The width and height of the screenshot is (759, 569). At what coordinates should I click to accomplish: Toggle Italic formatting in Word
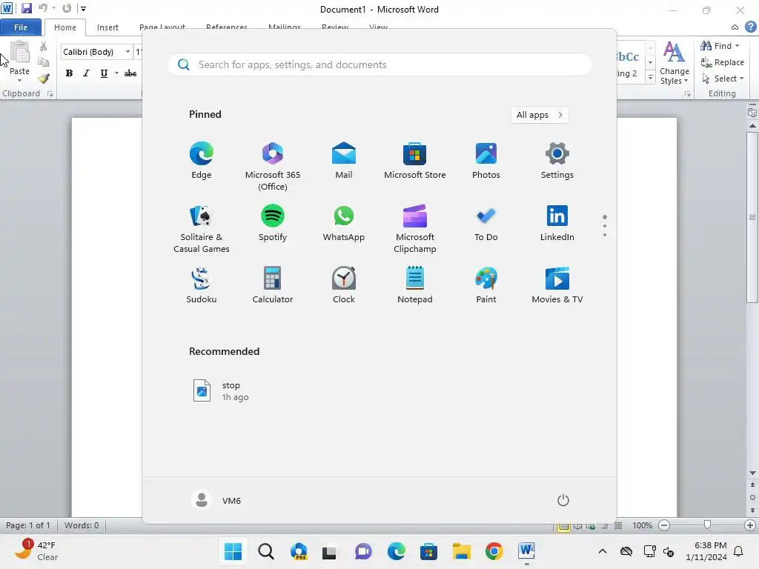coord(86,73)
